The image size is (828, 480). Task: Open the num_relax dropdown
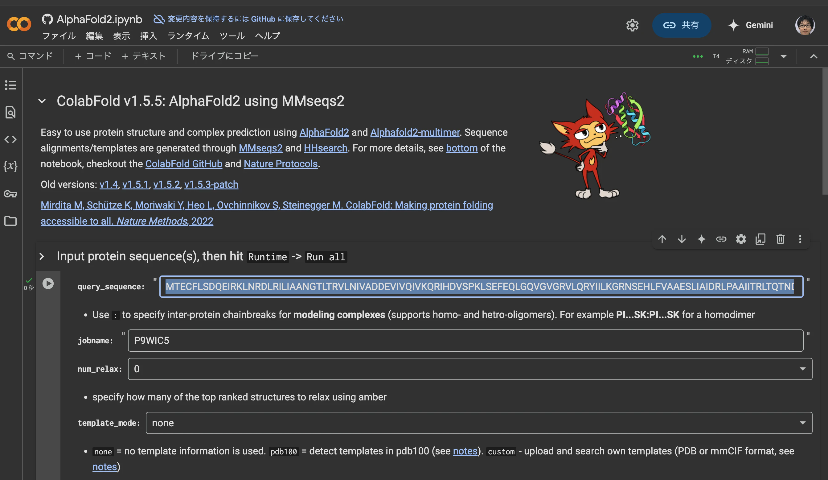pos(470,369)
